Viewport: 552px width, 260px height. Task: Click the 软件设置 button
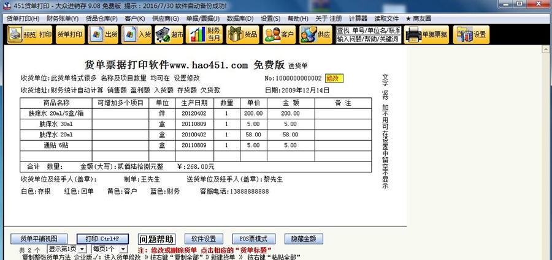[x=204, y=239]
